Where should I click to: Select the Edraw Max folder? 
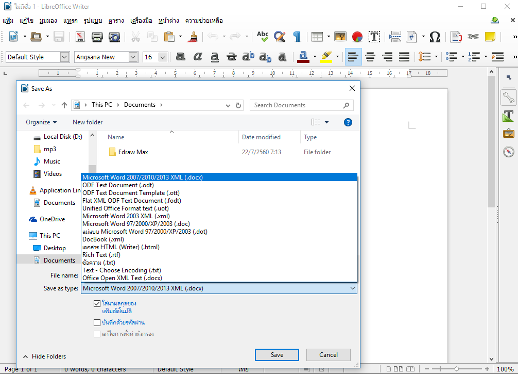tap(133, 152)
